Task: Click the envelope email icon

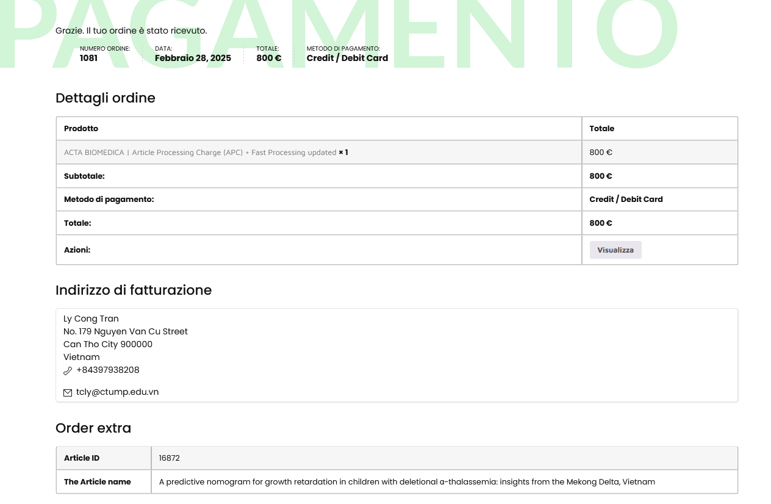Action: 68,393
